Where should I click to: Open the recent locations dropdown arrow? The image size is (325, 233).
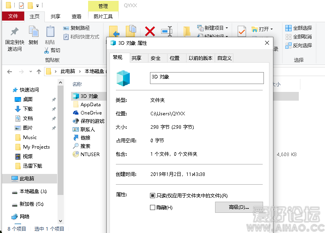coord(31,72)
